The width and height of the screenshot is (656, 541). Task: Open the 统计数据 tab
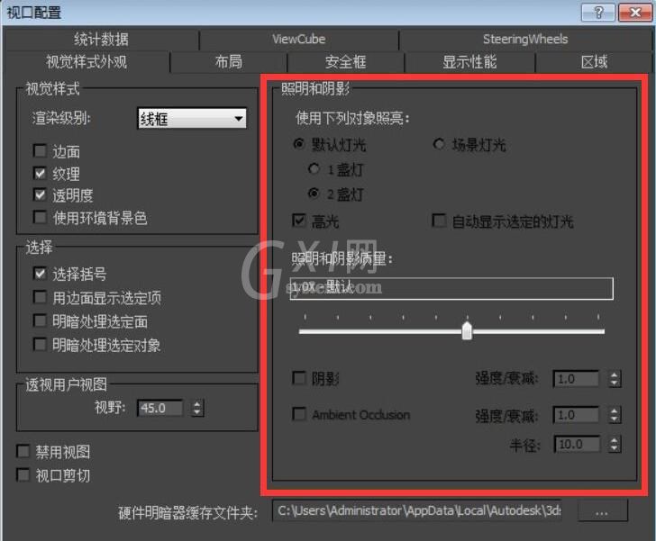coord(101,40)
